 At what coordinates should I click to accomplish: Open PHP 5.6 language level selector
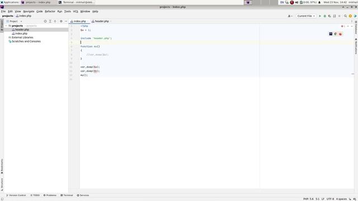coord(308,199)
